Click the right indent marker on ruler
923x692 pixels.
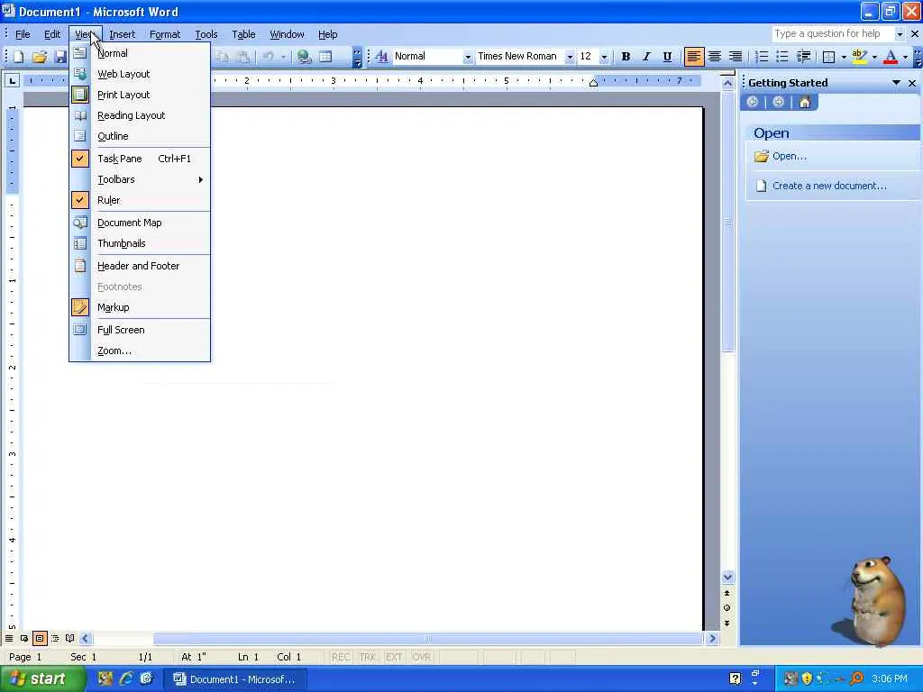tap(593, 84)
